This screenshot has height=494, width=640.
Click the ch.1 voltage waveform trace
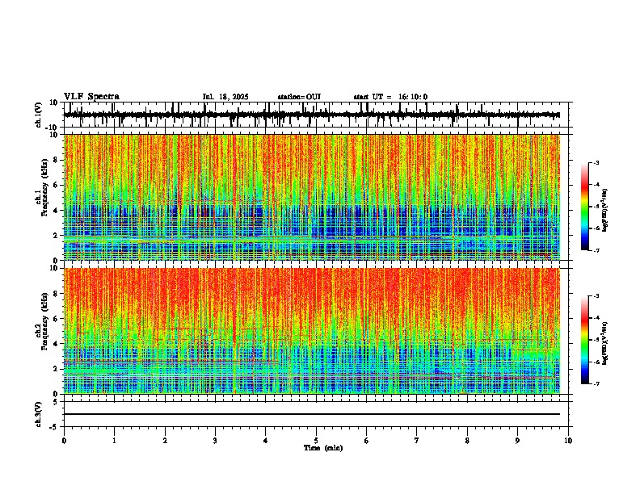312,115
